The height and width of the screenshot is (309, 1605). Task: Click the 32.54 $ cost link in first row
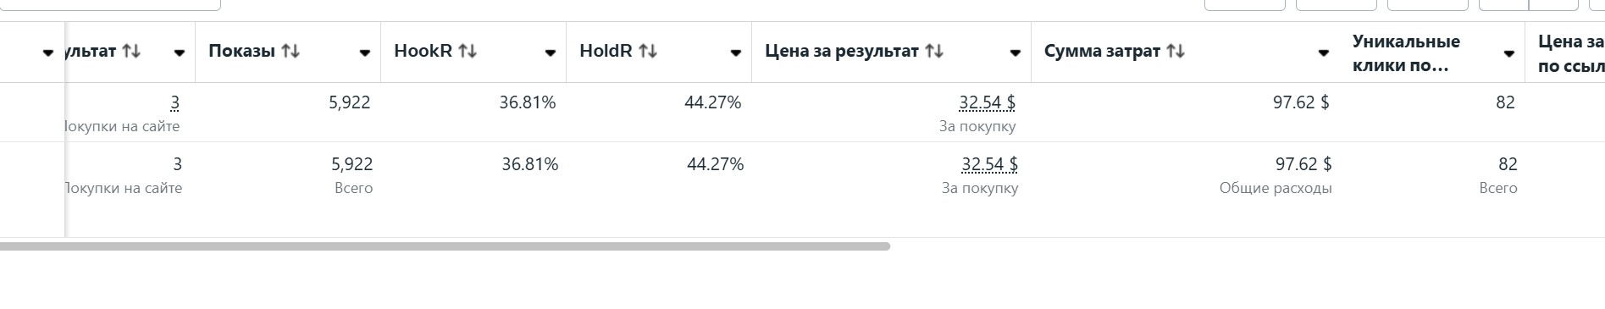[988, 102]
